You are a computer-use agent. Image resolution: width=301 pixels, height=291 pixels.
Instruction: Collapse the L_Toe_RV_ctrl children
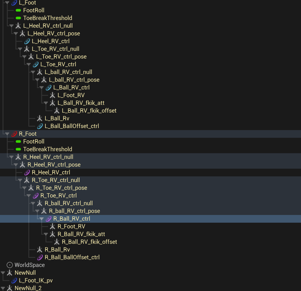(x=29, y=64)
